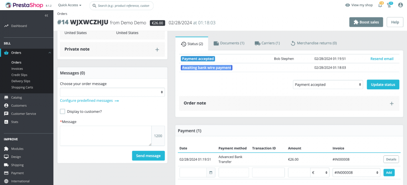Viewport: 407px width, 185px height.
Task: Open the Stats bar chart icon
Action: [6, 122]
